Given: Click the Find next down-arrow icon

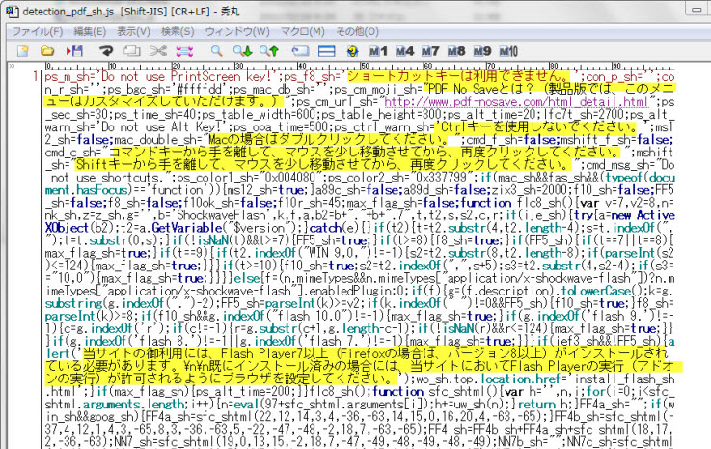Looking at the screenshot, I should [x=242, y=51].
